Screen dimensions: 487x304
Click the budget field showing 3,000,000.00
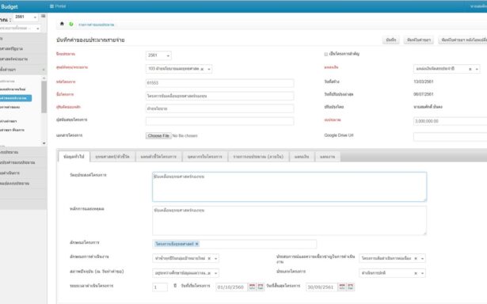click(450, 121)
